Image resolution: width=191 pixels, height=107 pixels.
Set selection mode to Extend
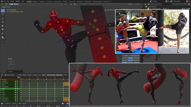coord(12,4)
